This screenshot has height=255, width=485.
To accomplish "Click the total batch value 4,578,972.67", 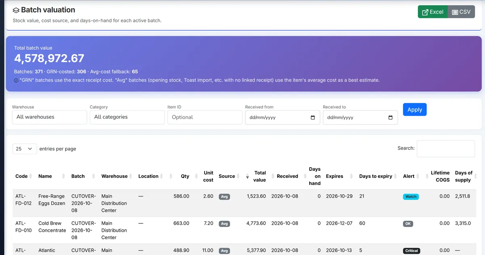I will tap(49, 58).
